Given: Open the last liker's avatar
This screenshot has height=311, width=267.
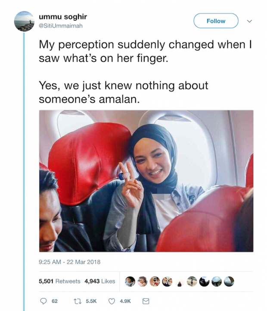Looking at the screenshot, I should click(x=229, y=281).
